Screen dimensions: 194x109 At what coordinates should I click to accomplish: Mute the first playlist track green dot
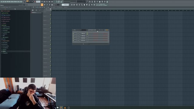tap(50, 15)
